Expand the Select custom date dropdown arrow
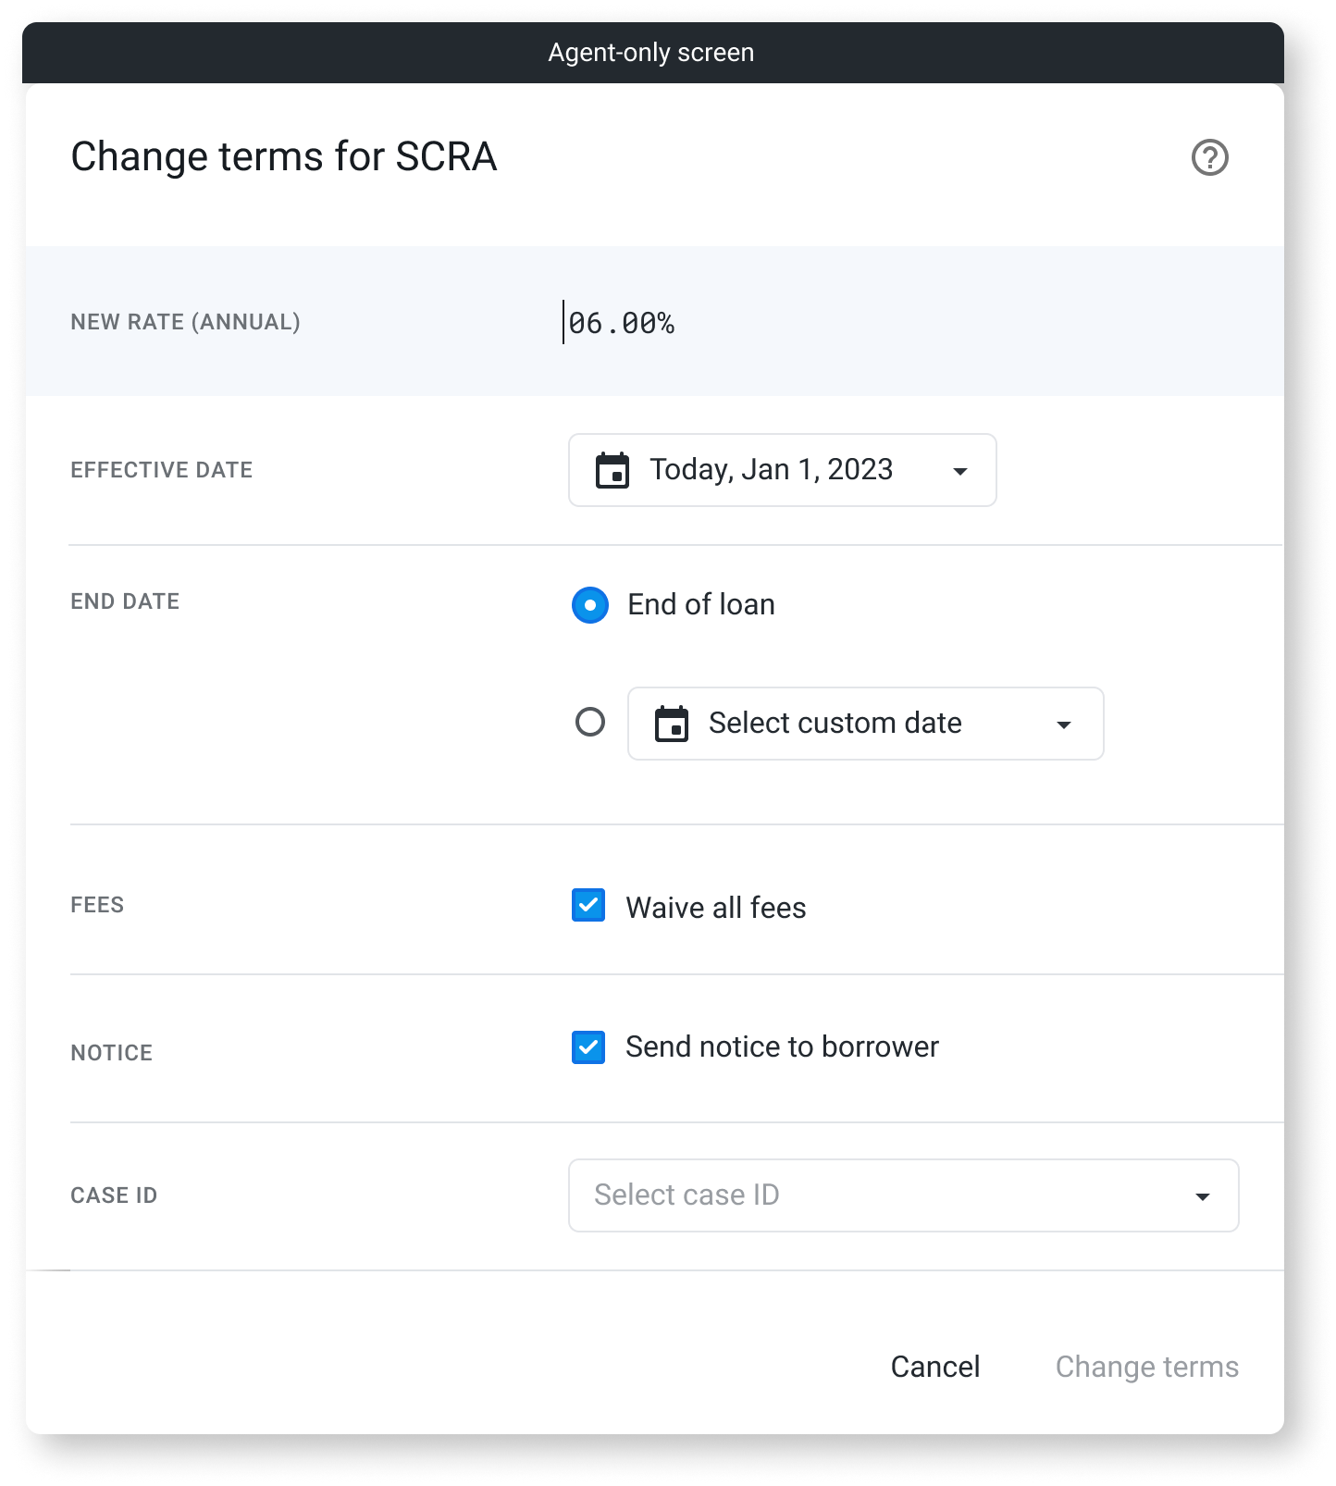The width and height of the screenshot is (1336, 1486). 1064,724
